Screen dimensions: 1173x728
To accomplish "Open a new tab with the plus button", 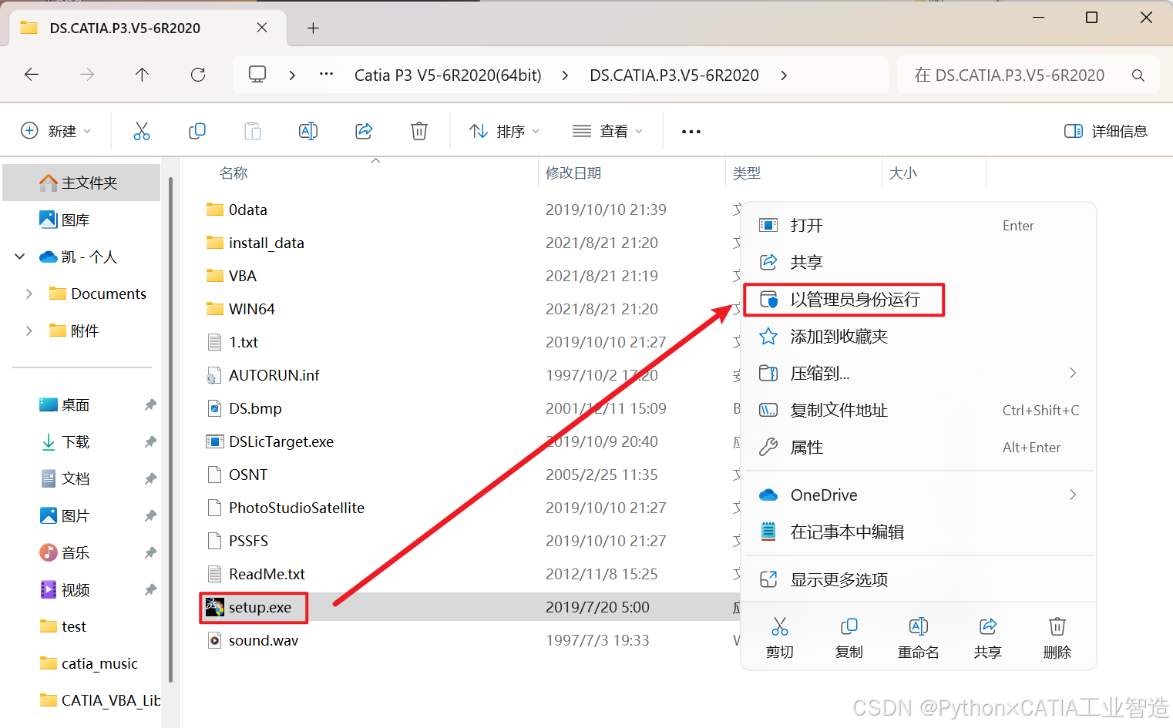I will (313, 29).
